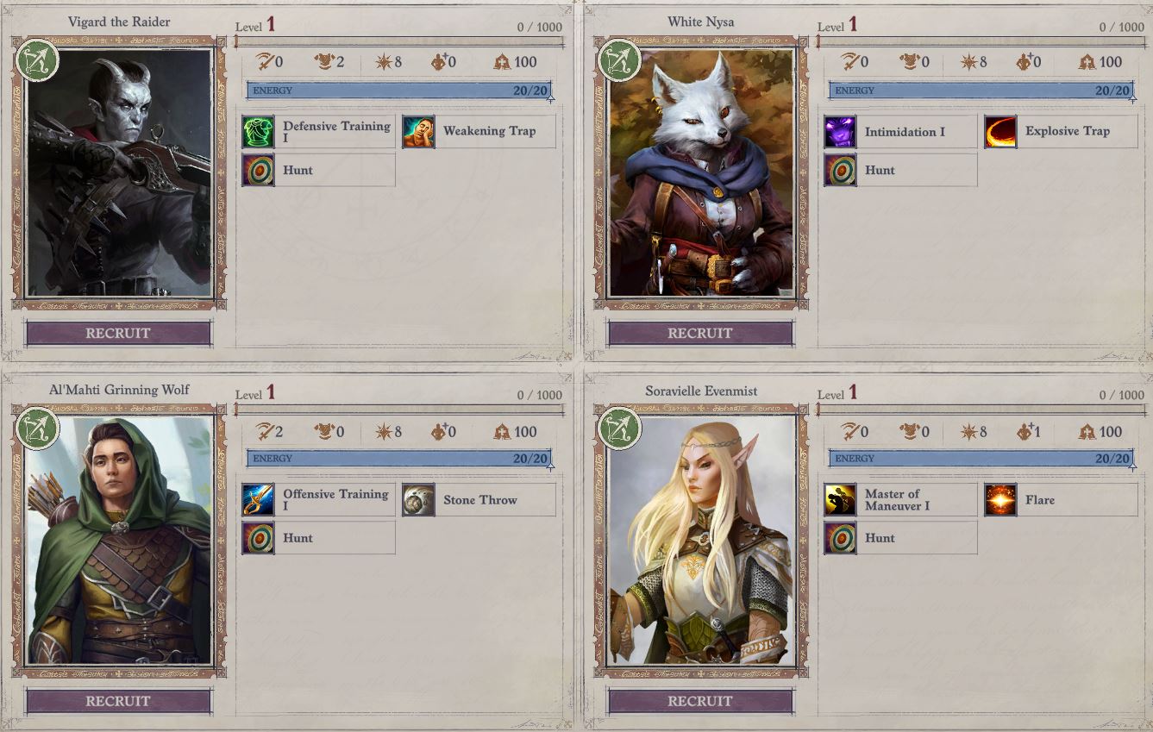Select Stone Throw ability icon
This screenshot has height=732, width=1153.
point(418,500)
